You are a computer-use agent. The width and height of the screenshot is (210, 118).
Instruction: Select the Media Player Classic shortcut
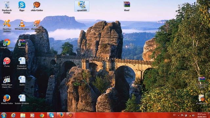[7, 82]
